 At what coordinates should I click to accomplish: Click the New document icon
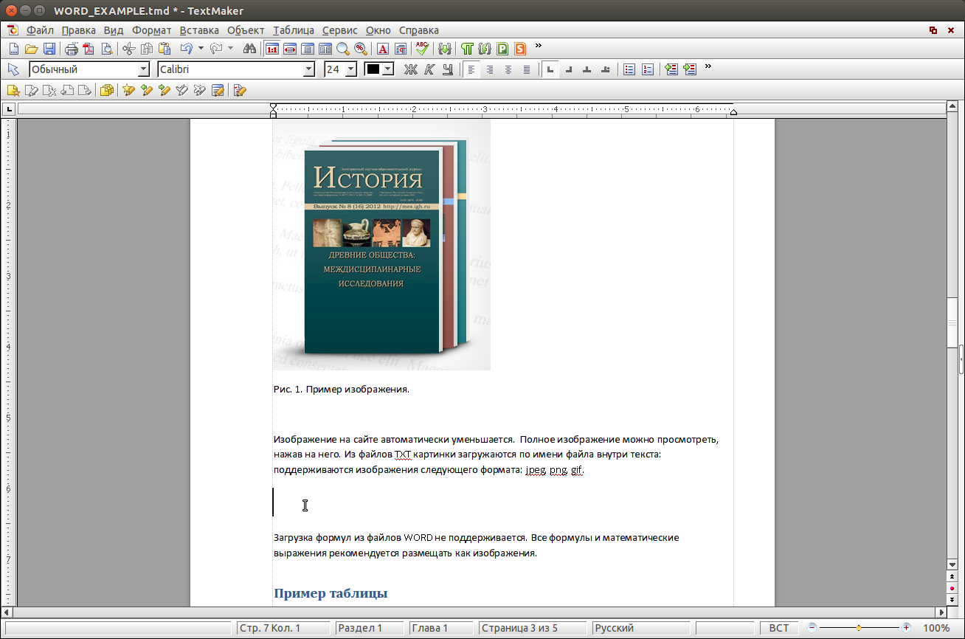point(13,49)
